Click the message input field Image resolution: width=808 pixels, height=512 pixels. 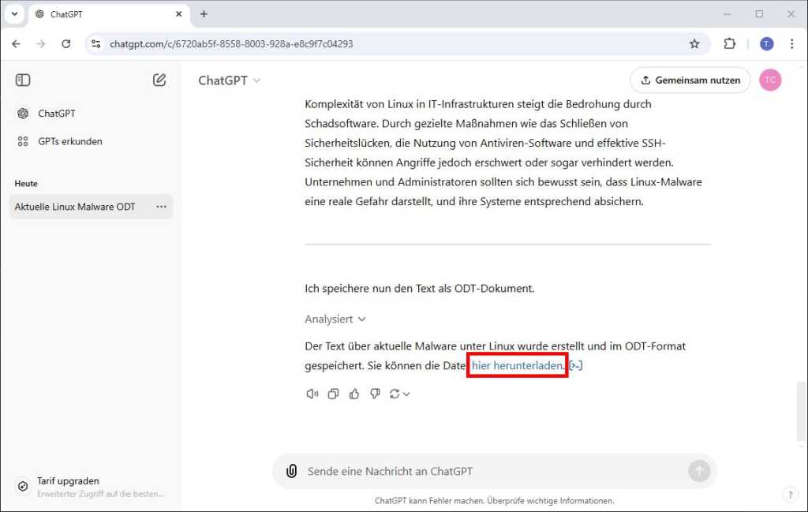473,470
